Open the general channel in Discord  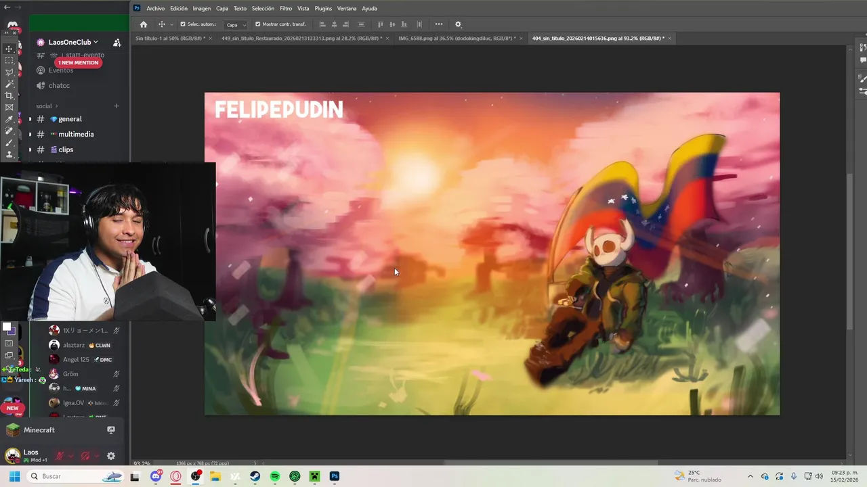[x=70, y=119]
